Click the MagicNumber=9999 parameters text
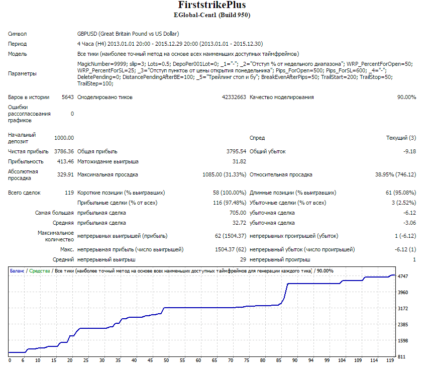The width and height of the screenshot is (425, 365). 245,73
